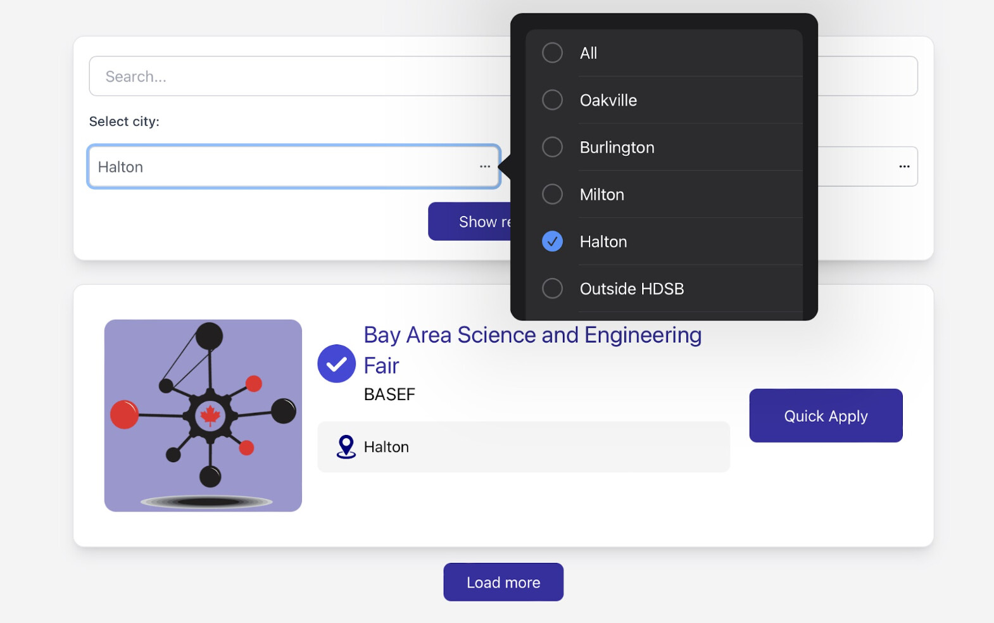994x623 pixels.
Task: Click the checked Halton radio option
Action: [x=552, y=241]
